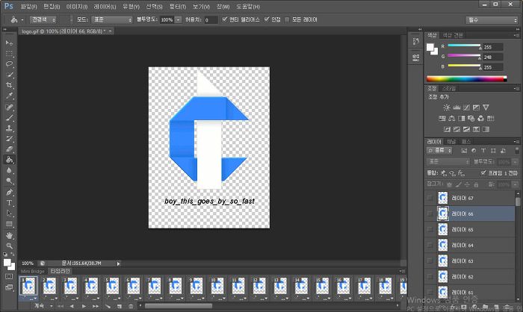This screenshot has width=523, height=312.
Task: Open the Help menu
Action: click(x=248, y=7)
